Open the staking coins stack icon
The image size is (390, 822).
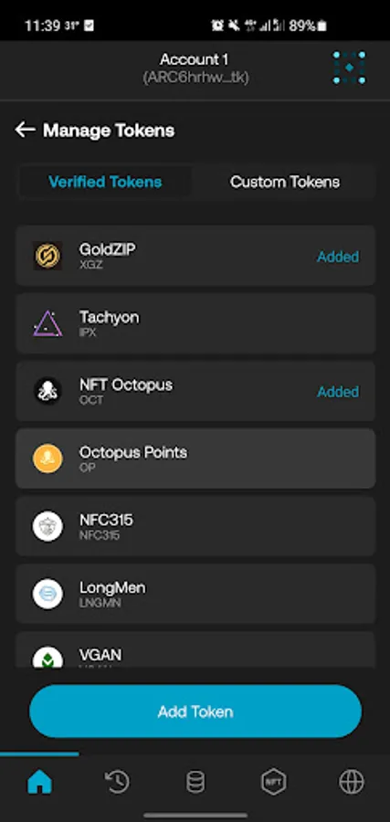[x=195, y=783]
